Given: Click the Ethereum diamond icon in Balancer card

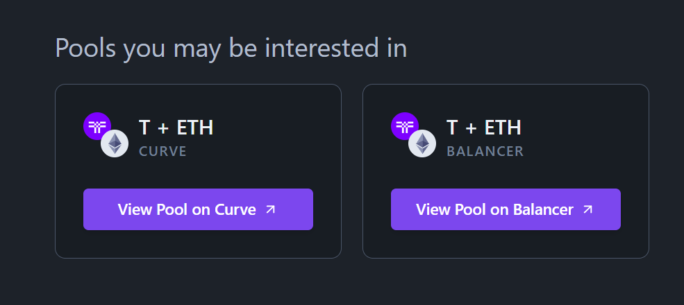Looking at the screenshot, I should [x=422, y=143].
